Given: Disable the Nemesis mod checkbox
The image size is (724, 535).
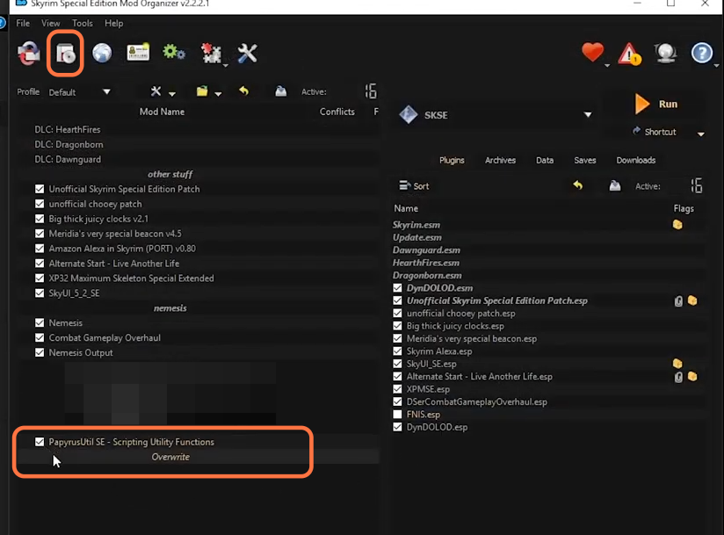Looking at the screenshot, I should (x=40, y=322).
